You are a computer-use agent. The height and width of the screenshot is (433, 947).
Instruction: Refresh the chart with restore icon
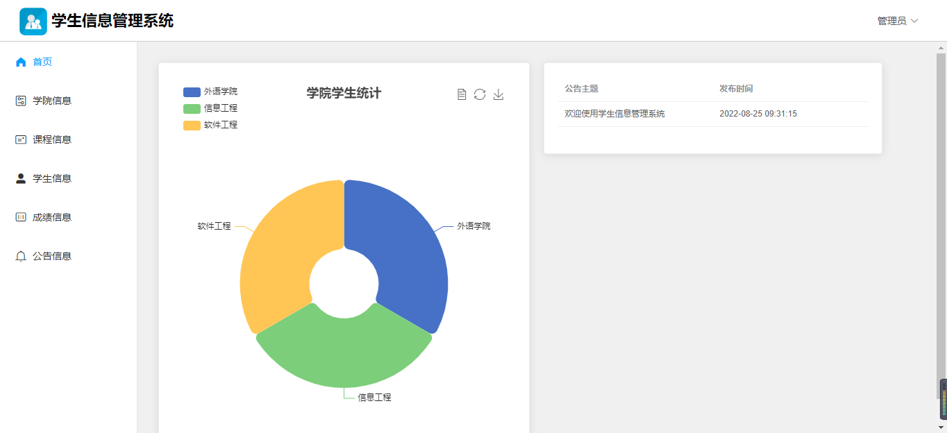pyautogui.click(x=480, y=94)
